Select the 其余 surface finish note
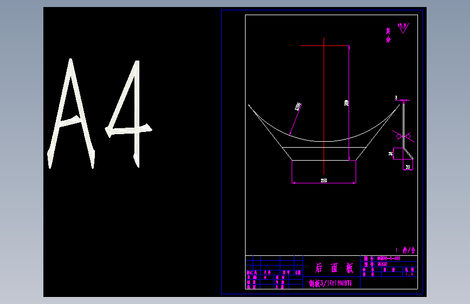Image resolution: width=470 pixels, height=304 pixels. tap(388, 35)
